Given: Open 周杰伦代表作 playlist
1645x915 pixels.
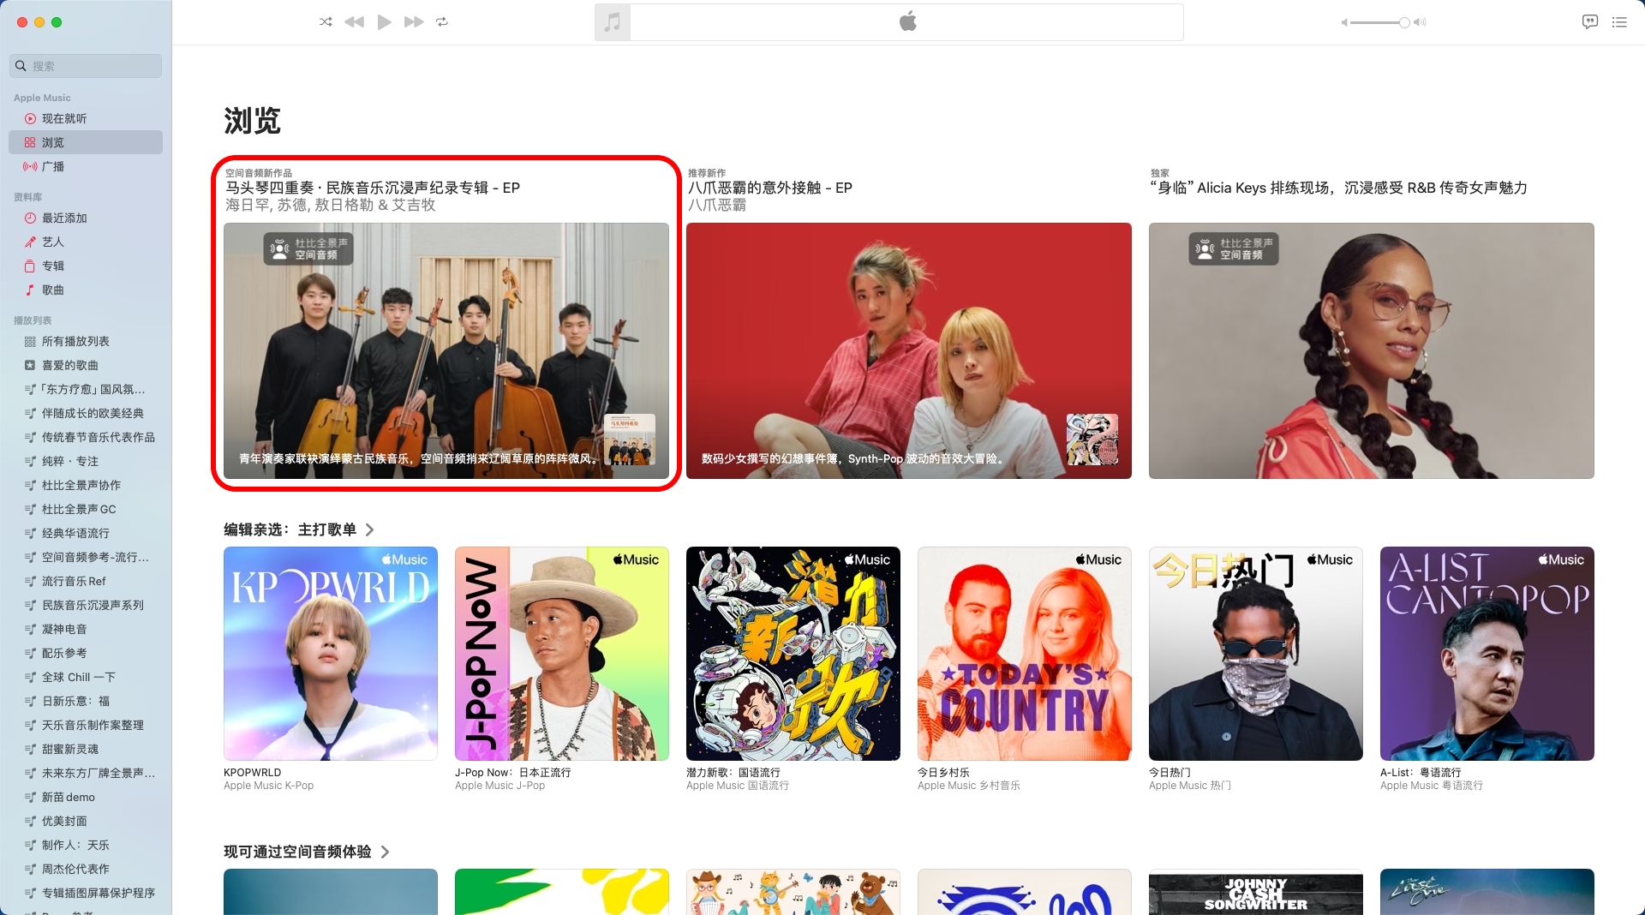Looking at the screenshot, I should [86, 869].
